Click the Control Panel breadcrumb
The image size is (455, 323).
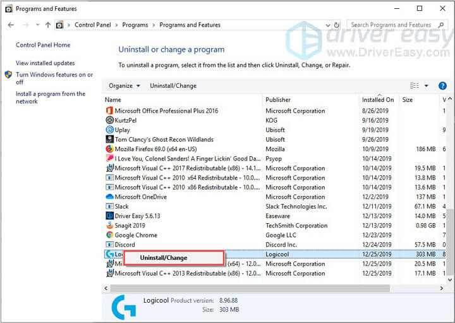(x=92, y=25)
